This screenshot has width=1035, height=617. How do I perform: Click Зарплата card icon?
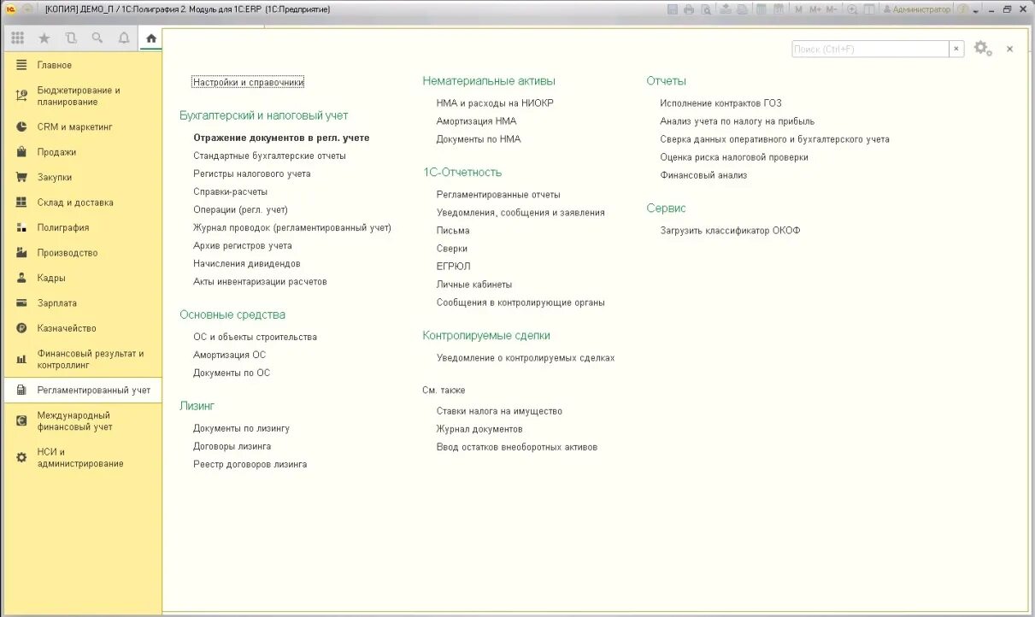click(21, 303)
